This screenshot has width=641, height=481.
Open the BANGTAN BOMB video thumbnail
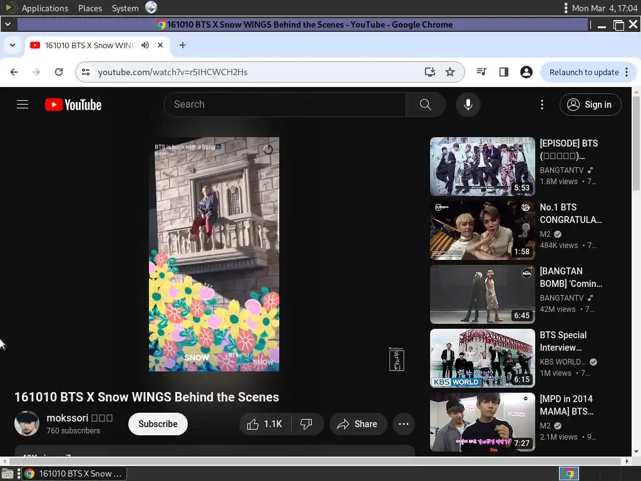[483, 294]
